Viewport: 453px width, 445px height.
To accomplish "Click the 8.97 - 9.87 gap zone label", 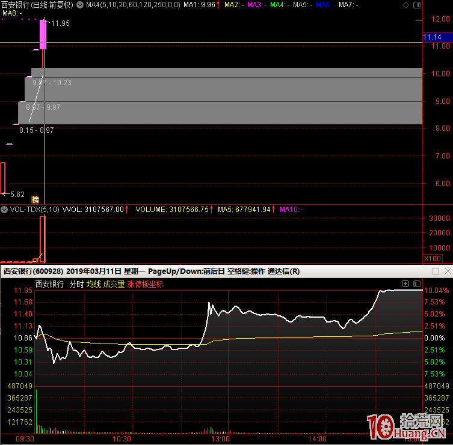I will (x=43, y=107).
